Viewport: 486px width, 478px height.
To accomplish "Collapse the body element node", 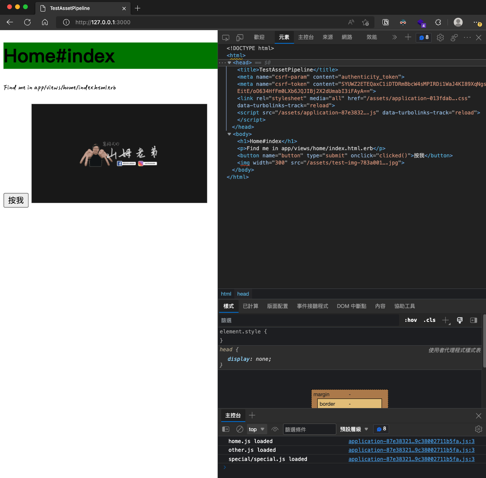I will click(229, 134).
